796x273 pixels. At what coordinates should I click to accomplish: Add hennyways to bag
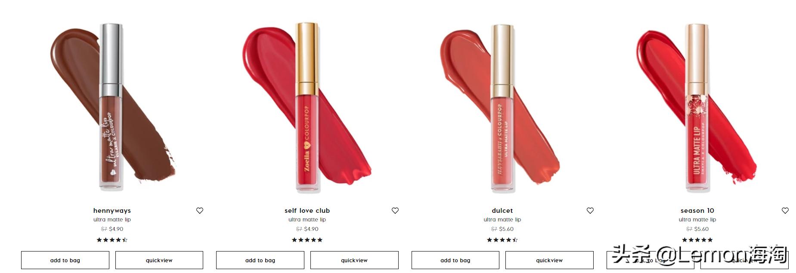pyautogui.click(x=65, y=260)
